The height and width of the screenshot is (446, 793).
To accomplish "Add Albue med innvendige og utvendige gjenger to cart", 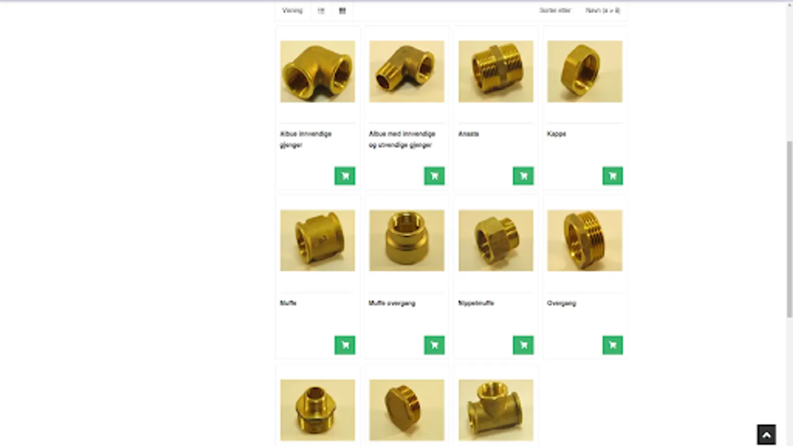I will pyautogui.click(x=434, y=176).
